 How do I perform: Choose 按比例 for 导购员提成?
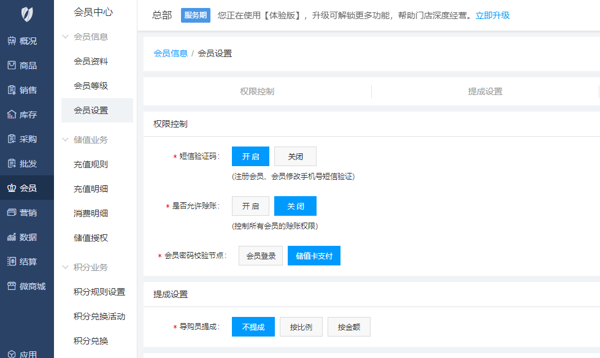pos(301,327)
